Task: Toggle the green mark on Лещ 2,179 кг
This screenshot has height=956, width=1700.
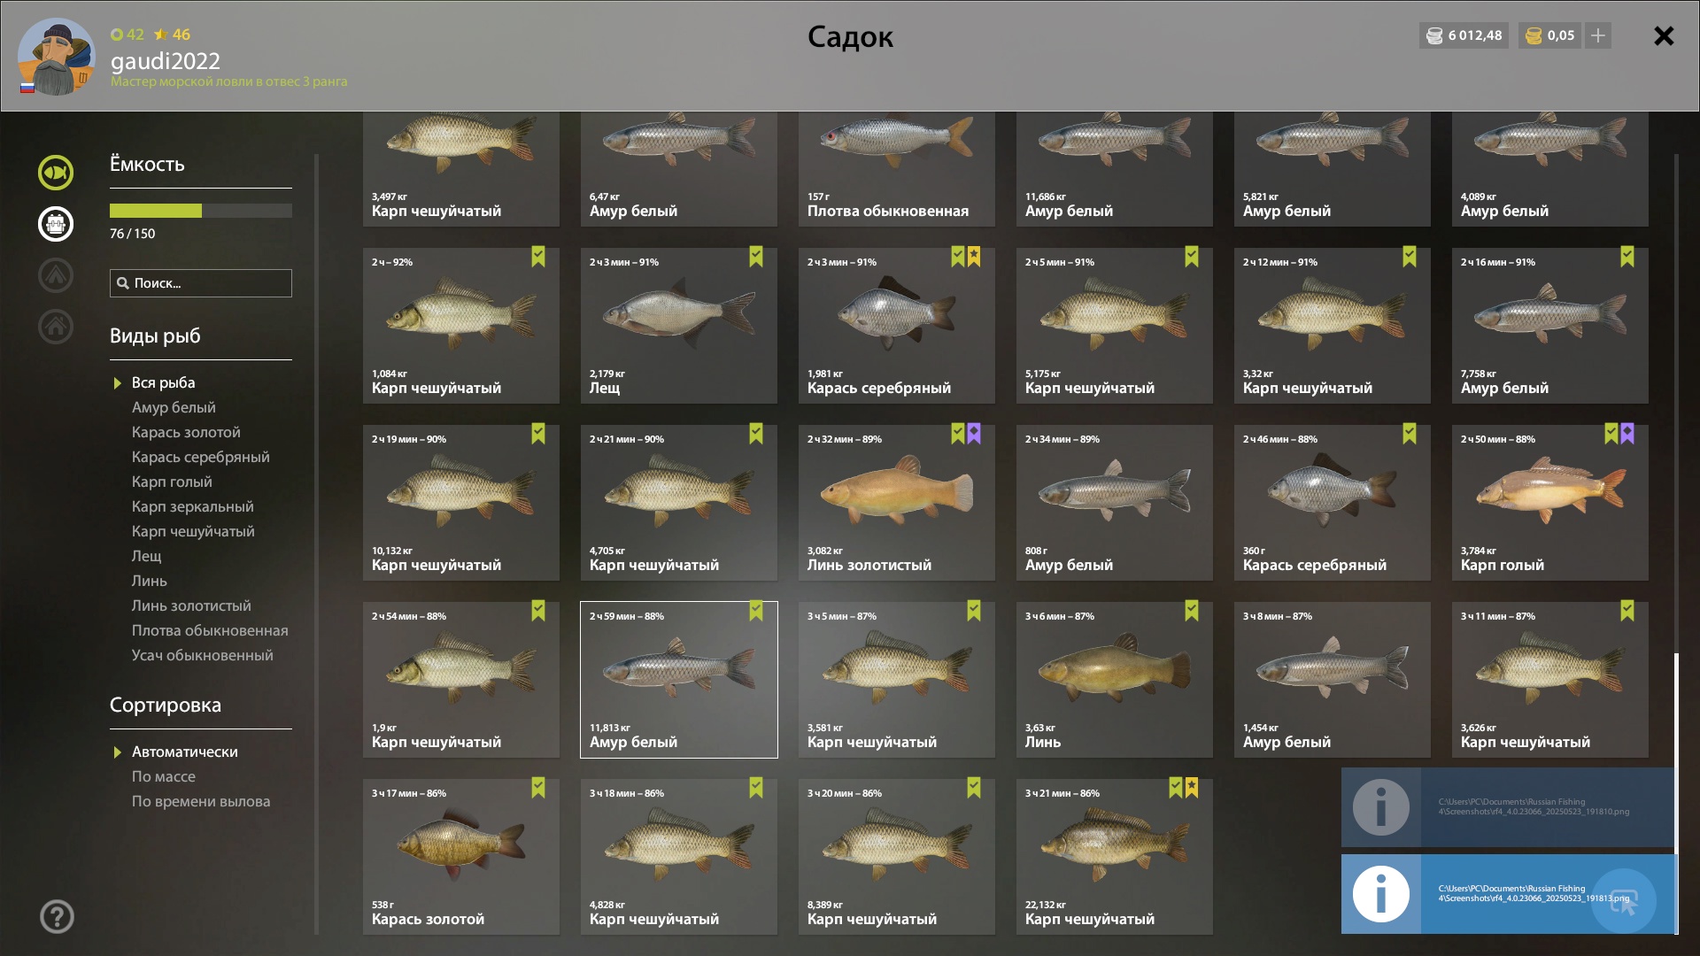Action: (756, 257)
